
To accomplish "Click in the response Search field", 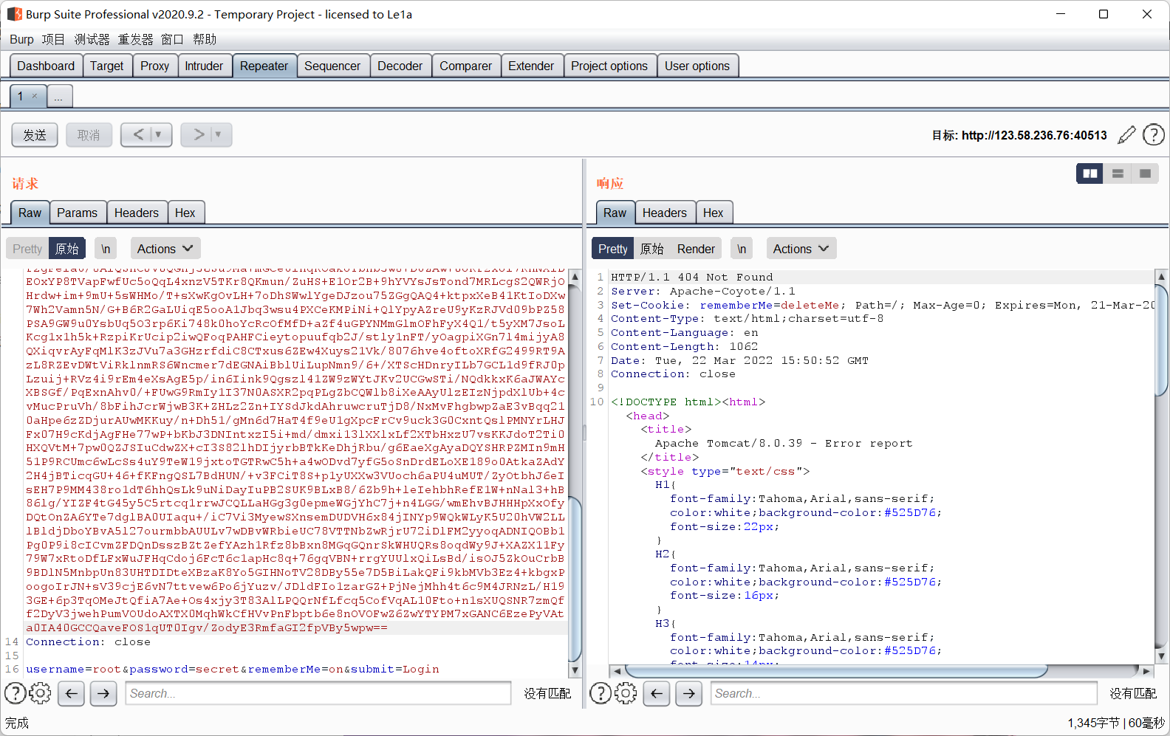I will [x=904, y=693].
